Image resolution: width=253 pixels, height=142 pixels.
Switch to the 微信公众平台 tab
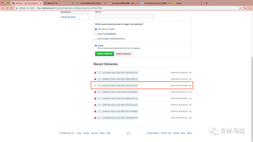[59, 3]
